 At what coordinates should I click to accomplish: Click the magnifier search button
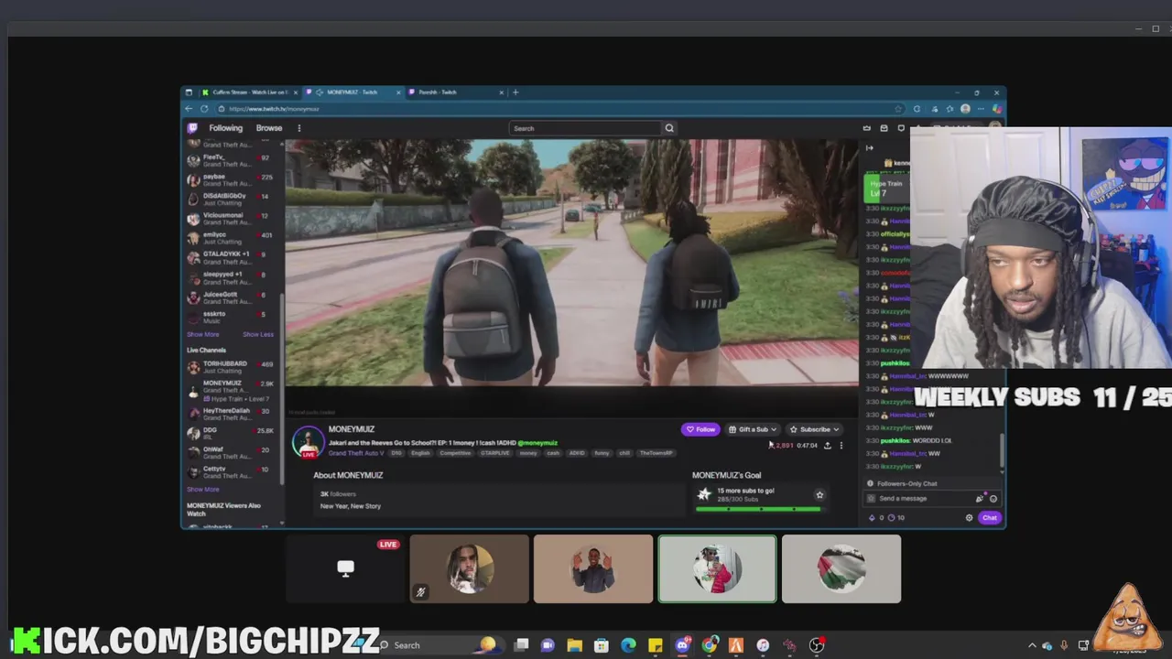669,128
